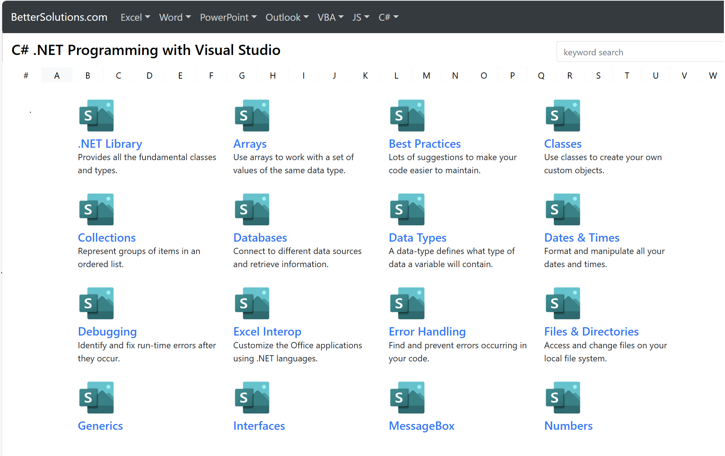The image size is (725, 456).
Task: Open the Numbers link
Action: click(x=568, y=426)
